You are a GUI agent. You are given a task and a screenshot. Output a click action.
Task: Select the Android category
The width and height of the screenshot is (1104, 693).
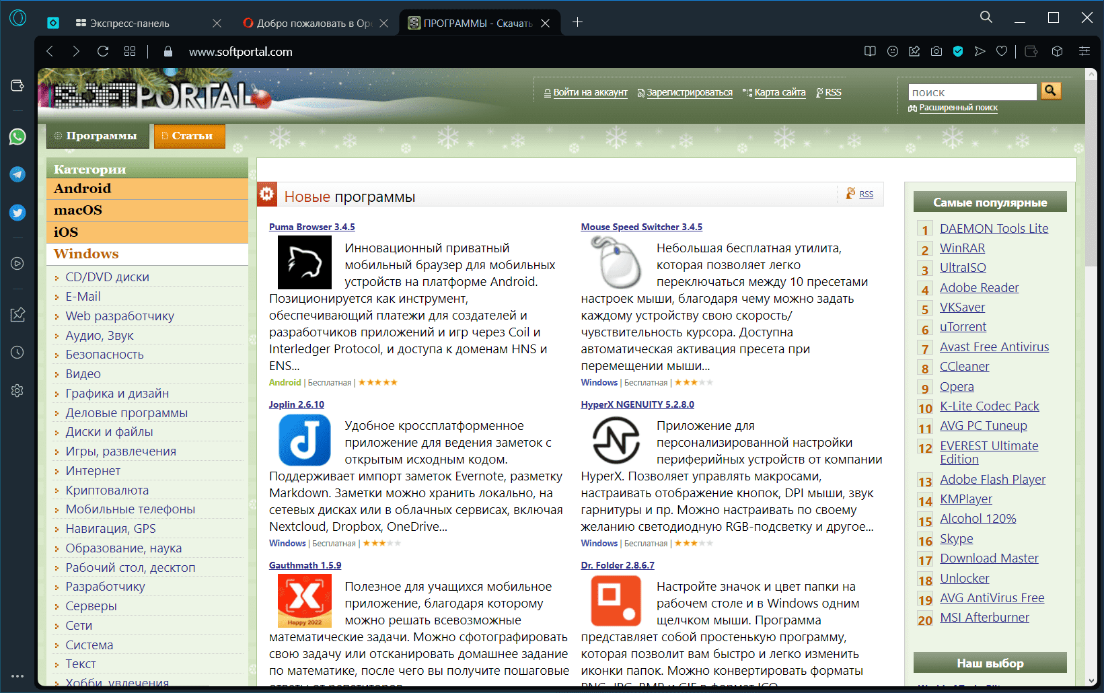147,188
